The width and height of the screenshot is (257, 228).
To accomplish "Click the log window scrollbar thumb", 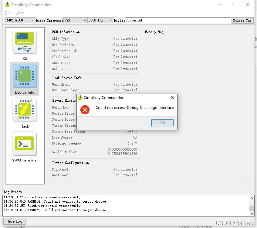I will pos(252,208).
